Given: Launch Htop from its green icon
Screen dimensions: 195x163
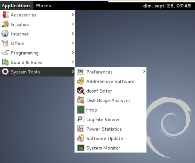Looking at the screenshot, I should (81, 110).
